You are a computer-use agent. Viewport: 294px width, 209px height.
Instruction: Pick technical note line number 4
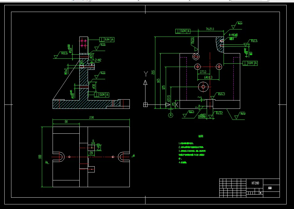183,163
